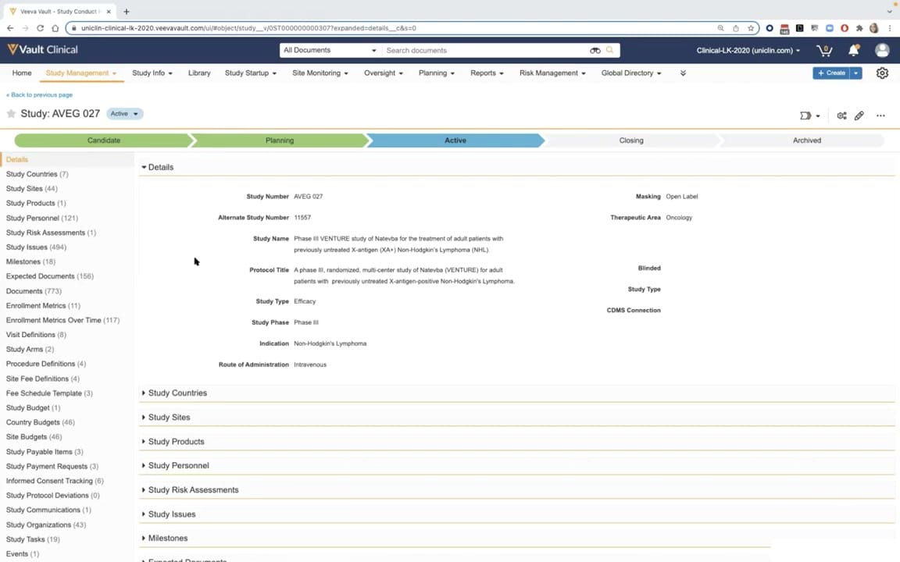Click the Planning lifecycle stage

click(280, 140)
